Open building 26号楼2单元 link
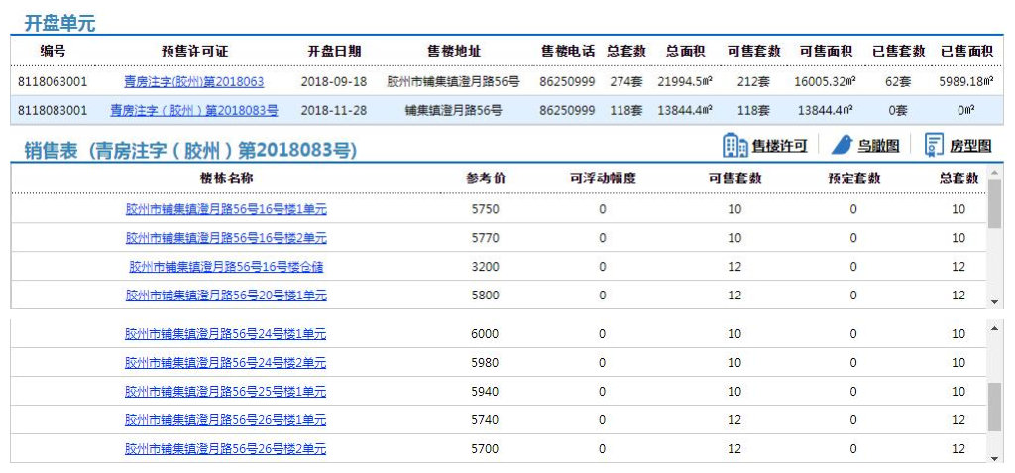The height and width of the screenshot is (473, 1015). [x=226, y=449]
